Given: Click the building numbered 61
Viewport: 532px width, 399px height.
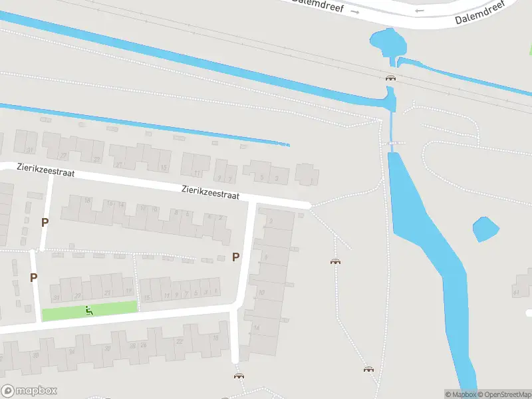Looking at the screenshot, I should pos(522,285).
